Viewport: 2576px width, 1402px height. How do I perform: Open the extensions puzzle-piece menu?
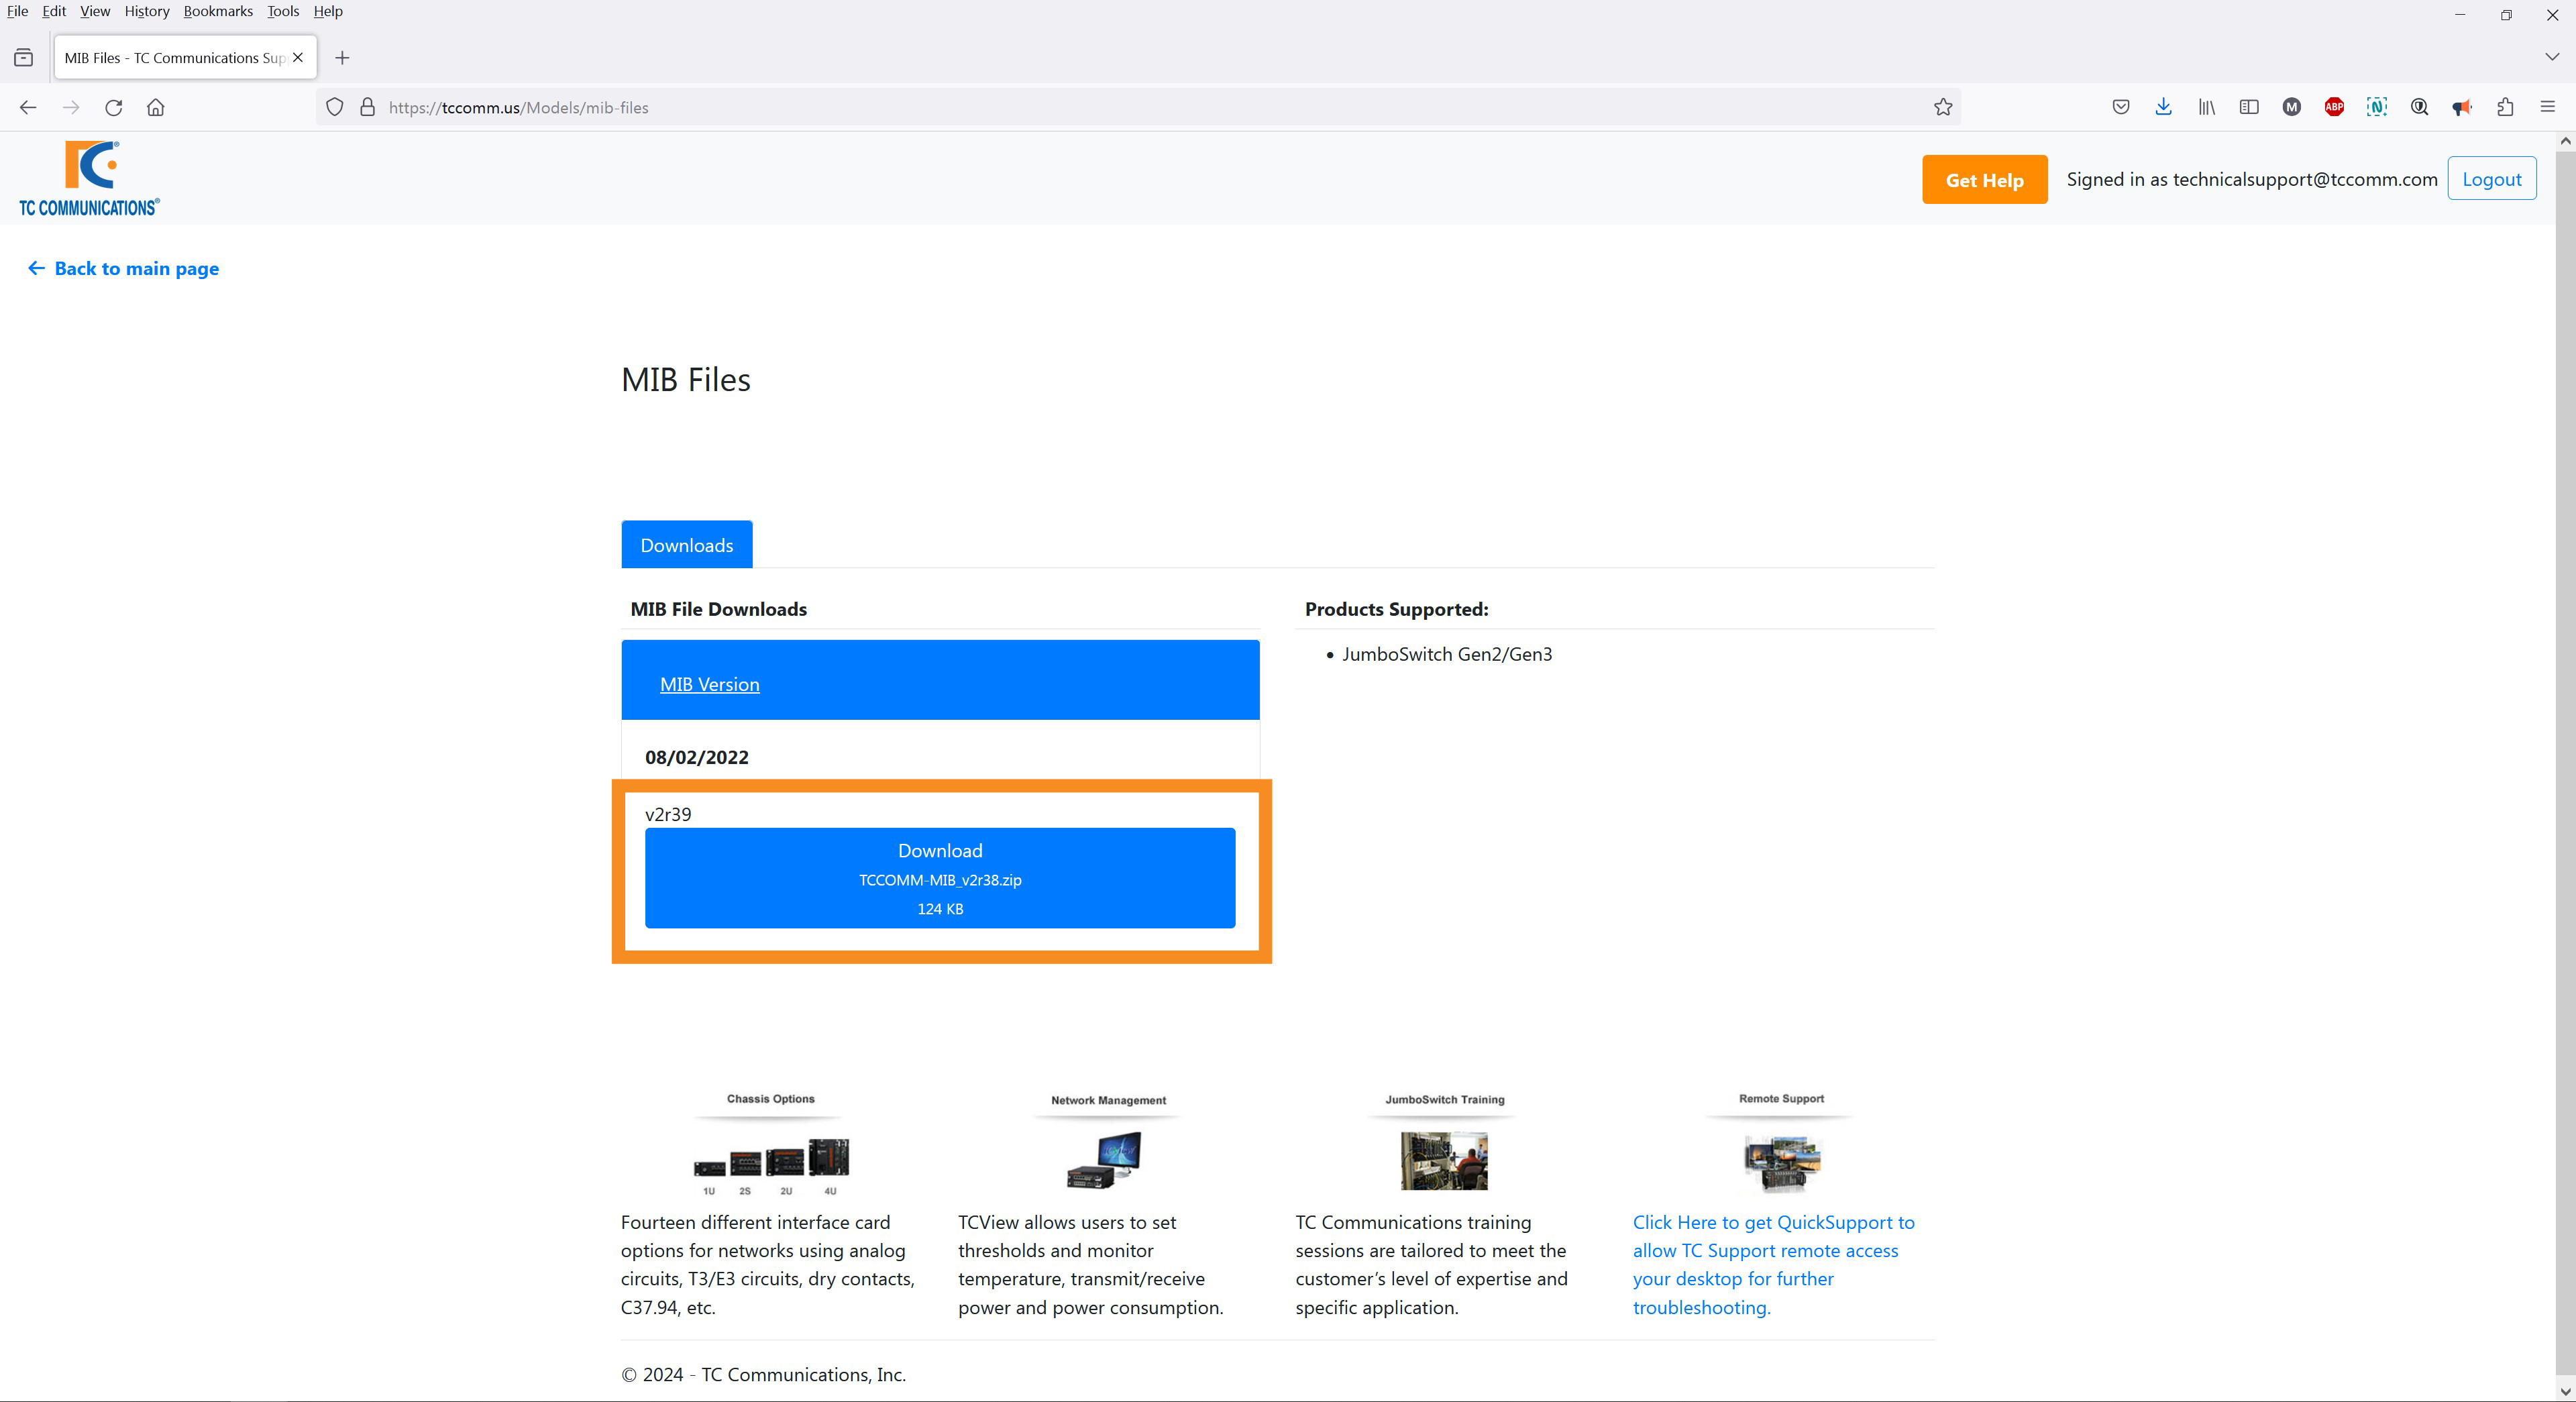pos(2505,107)
